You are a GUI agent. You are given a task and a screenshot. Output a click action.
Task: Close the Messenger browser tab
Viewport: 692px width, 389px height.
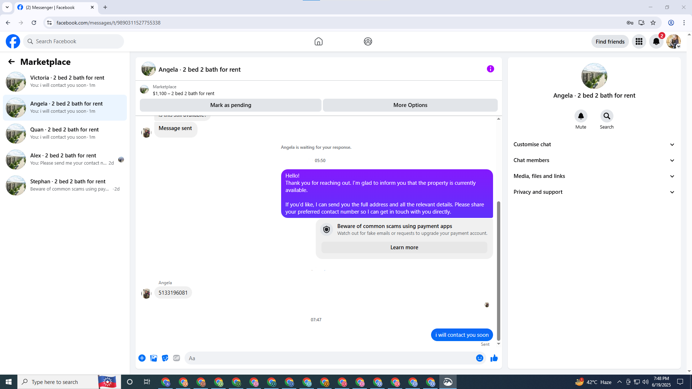[92, 7]
